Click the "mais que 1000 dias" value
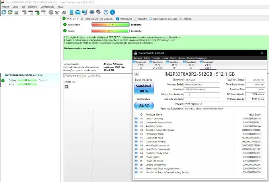 [114, 67]
